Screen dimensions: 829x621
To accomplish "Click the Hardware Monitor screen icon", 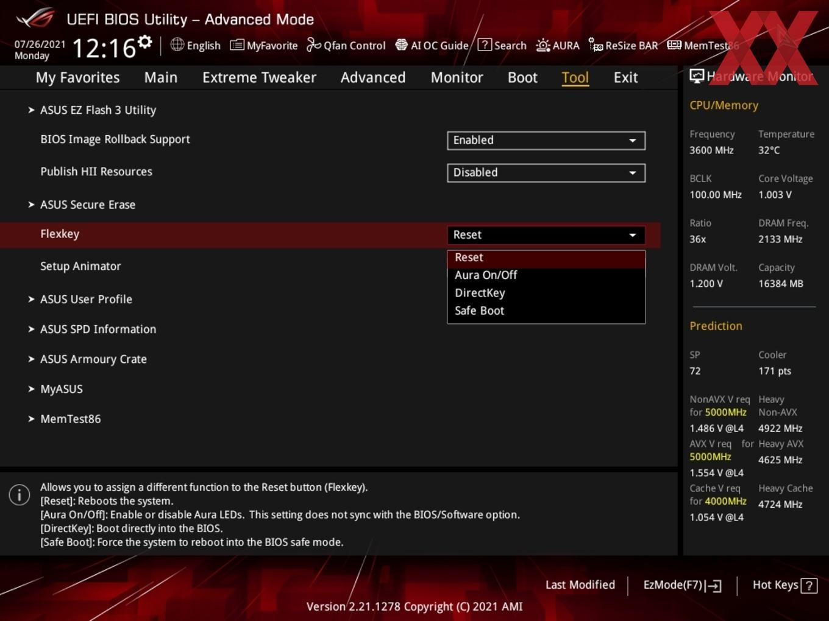I will pyautogui.click(x=697, y=76).
